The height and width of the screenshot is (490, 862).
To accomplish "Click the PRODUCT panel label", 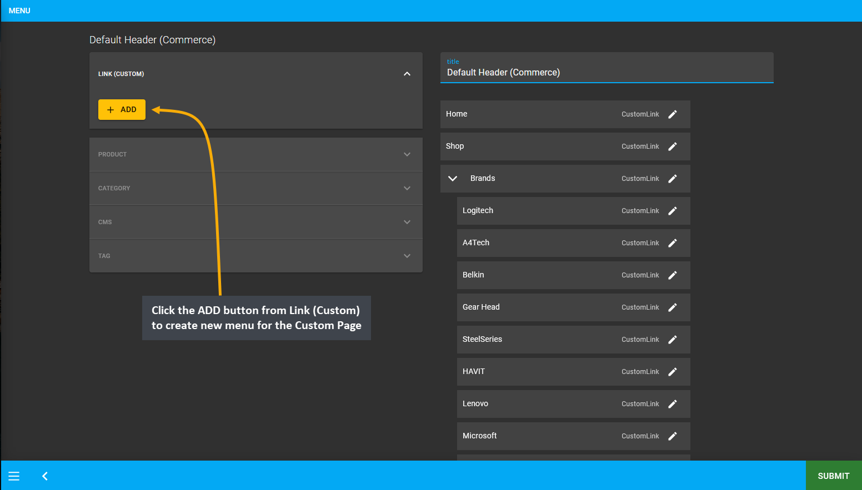I will (x=112, y=154).
